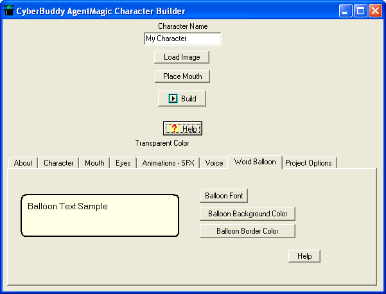
Task: Choose Balloon Border Color
Action: coord(247,230)
